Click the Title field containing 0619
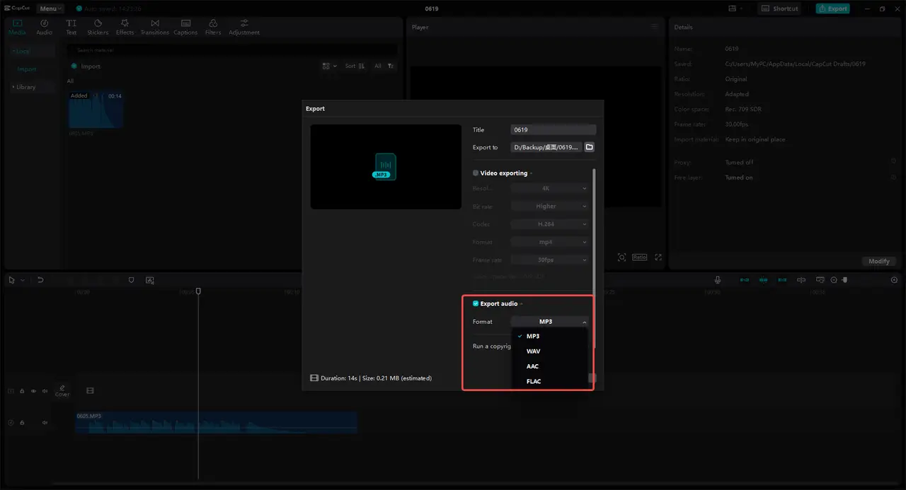 point(554,130)
